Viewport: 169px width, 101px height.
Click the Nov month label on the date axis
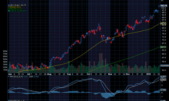[110, 74]
